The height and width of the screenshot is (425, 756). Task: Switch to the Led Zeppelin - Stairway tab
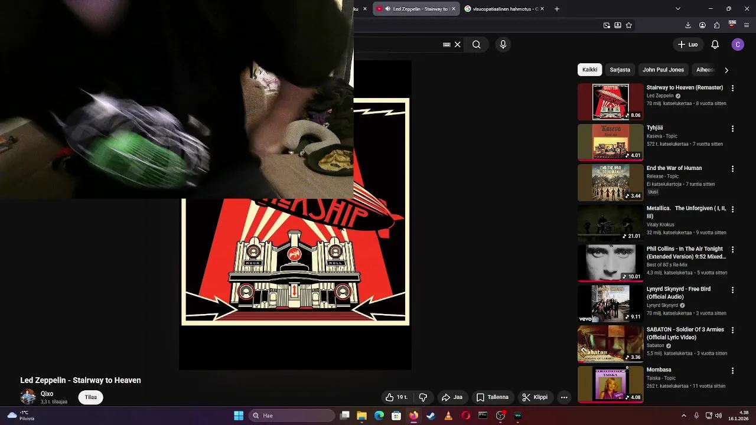(x=416, y=9)
